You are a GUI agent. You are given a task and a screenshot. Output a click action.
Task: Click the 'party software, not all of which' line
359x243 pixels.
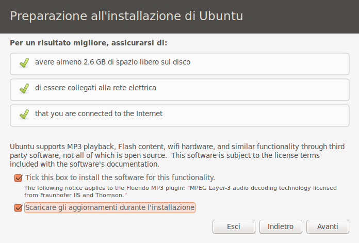tap(165, 155)
